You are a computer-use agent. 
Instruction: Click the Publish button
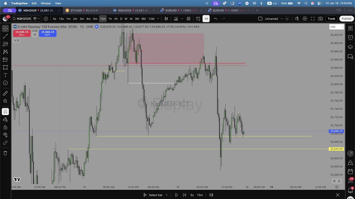346,19
